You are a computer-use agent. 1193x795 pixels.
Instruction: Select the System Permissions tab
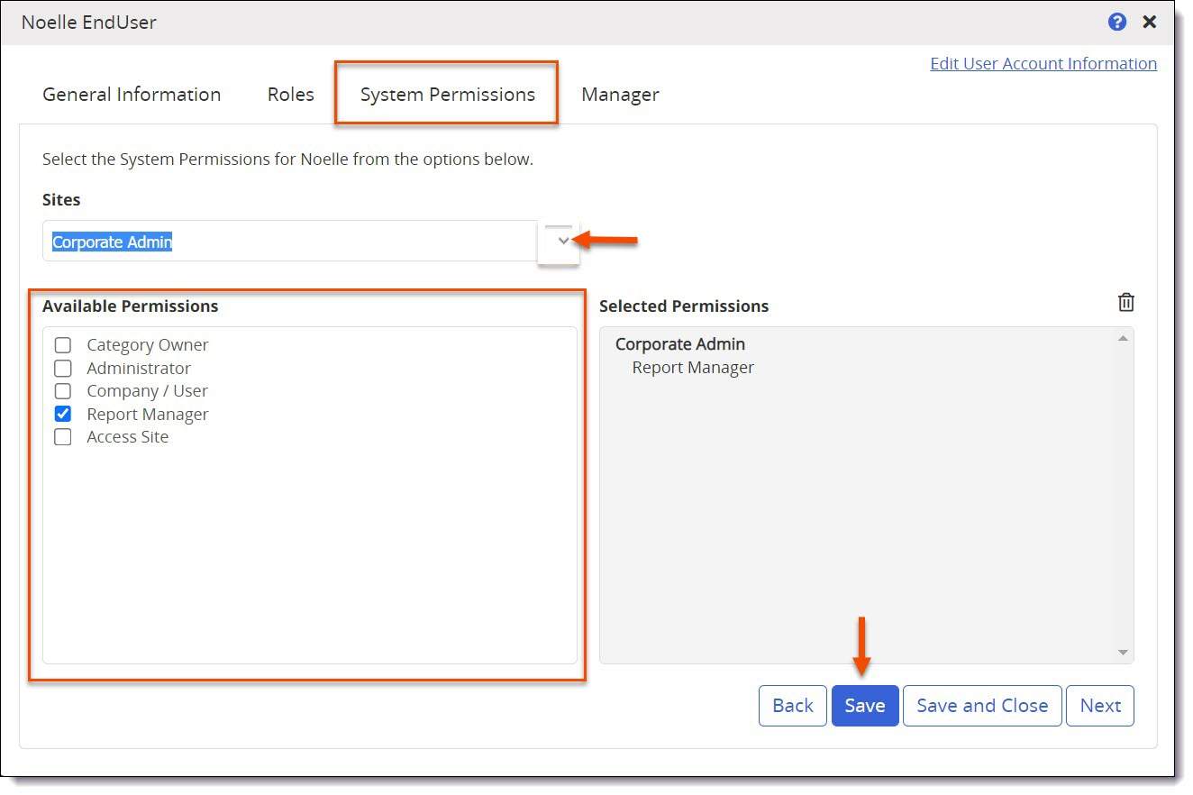coord(446,94)
